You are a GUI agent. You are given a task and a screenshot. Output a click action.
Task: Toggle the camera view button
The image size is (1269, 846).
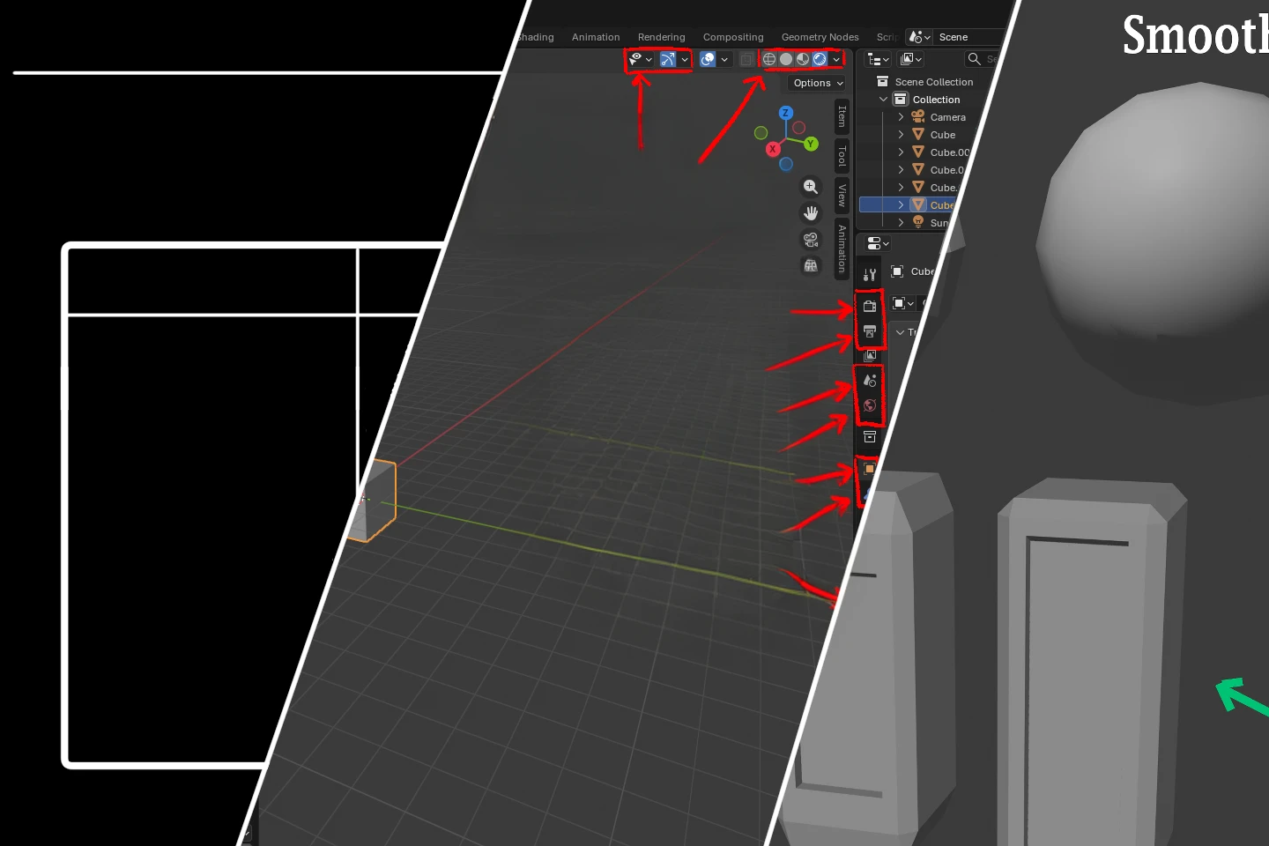tap(811, 239)
